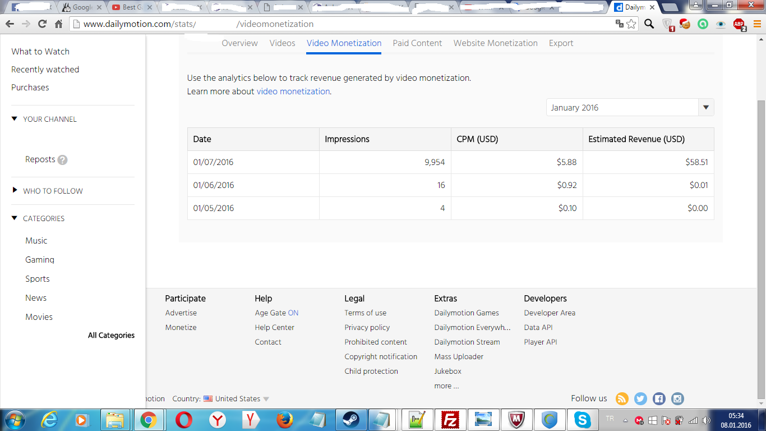The height and width of the screenshot is (431, 766).
Task: Open the RSS feed follow icon
Action: point(622,399)
